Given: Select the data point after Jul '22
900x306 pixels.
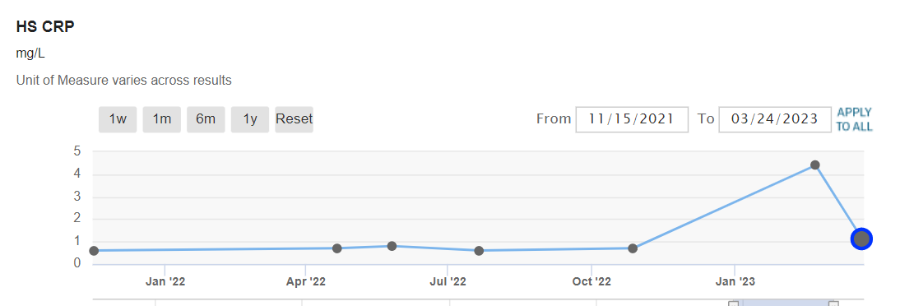Looking at the screenshot, I should coord(480,251).
